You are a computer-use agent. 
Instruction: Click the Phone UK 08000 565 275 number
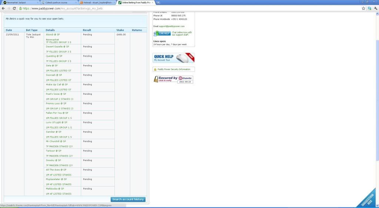tap(178, 16)
